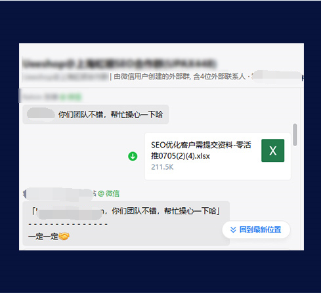Click the blurred label at the header's right end
The height and width of the screenshot is (293, 321).
click(x=278, y=77)
